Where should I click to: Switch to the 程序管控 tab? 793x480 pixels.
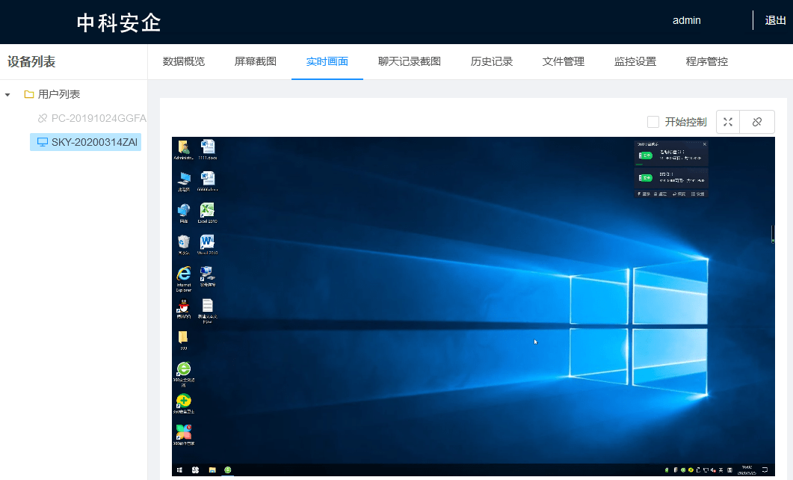(707, 62)
